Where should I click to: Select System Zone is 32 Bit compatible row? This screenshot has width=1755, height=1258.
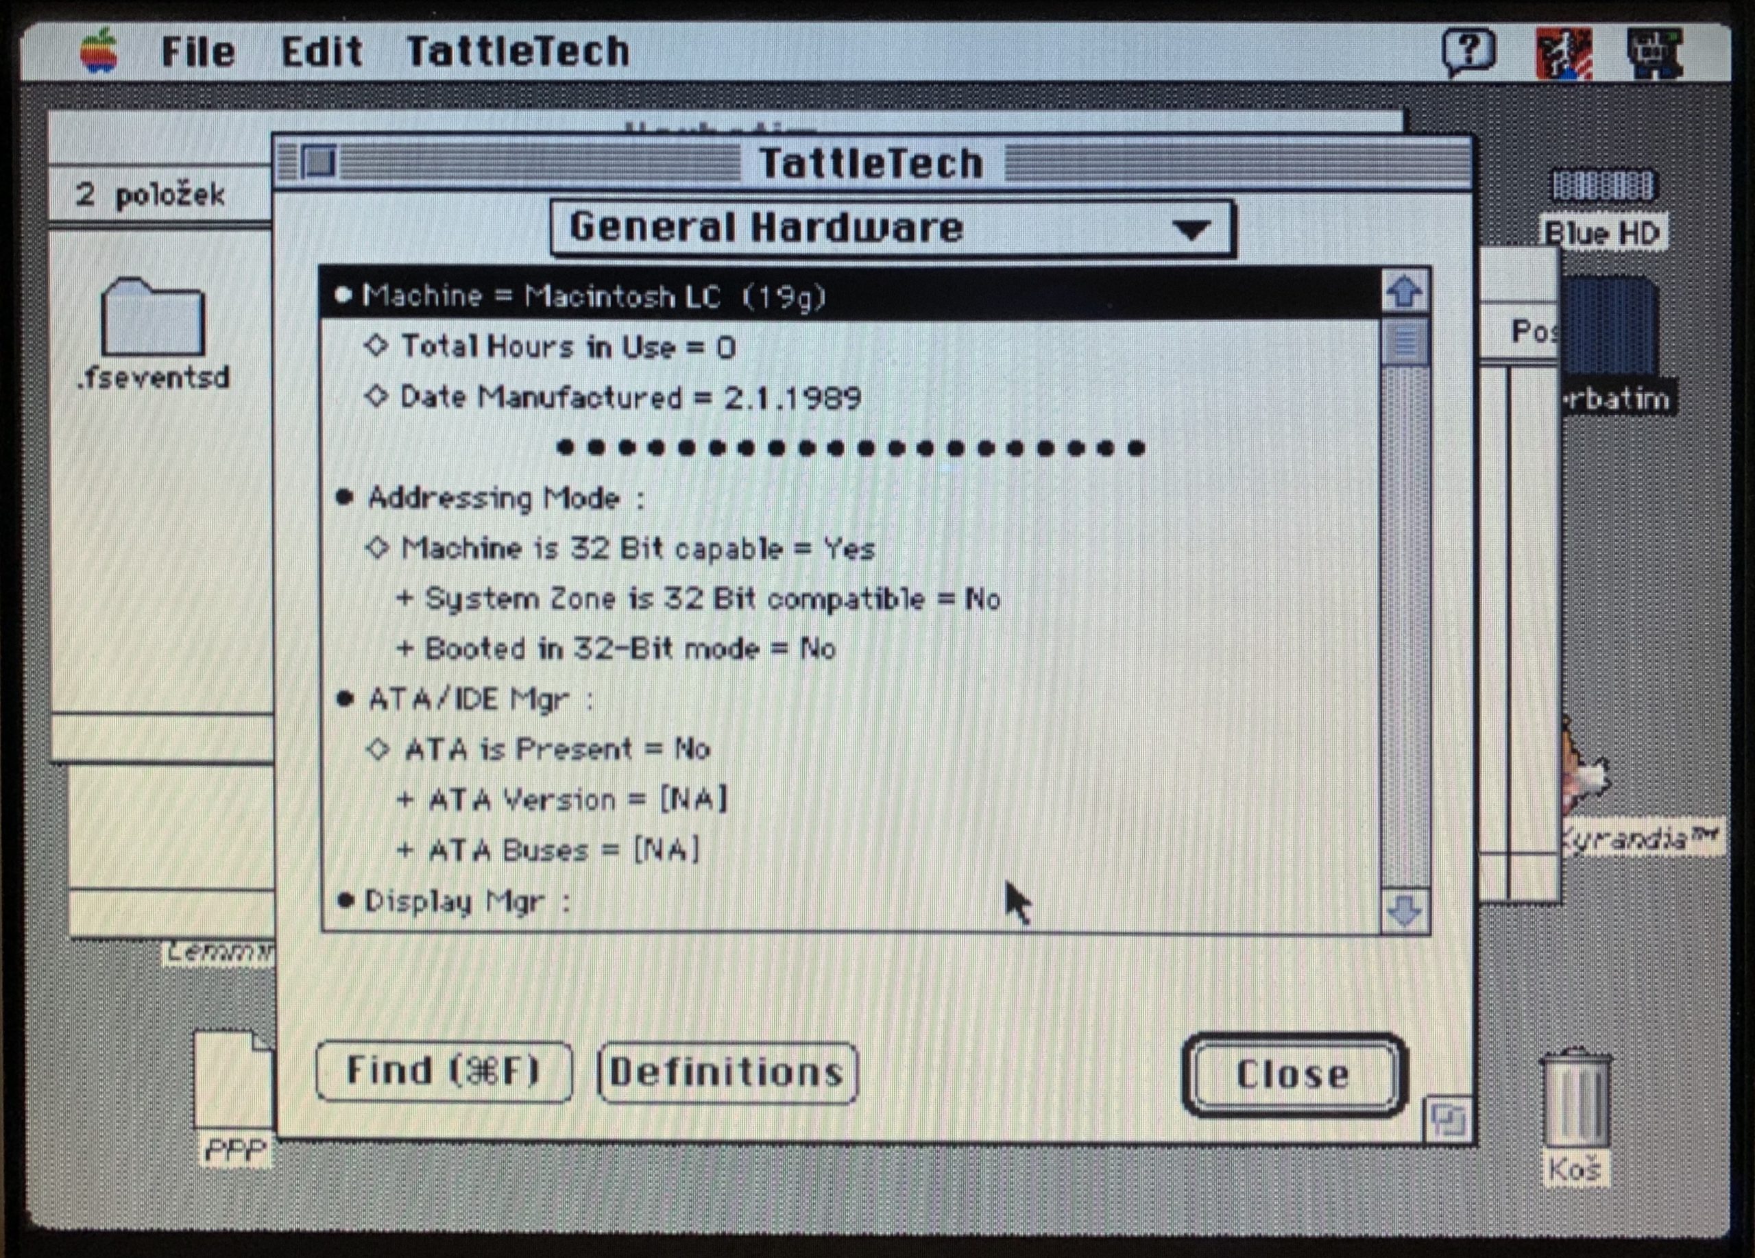tap(850, 598)
